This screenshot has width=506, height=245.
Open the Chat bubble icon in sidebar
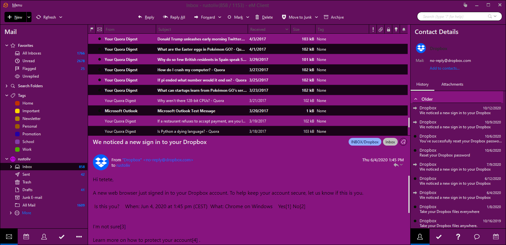(477, 237)
